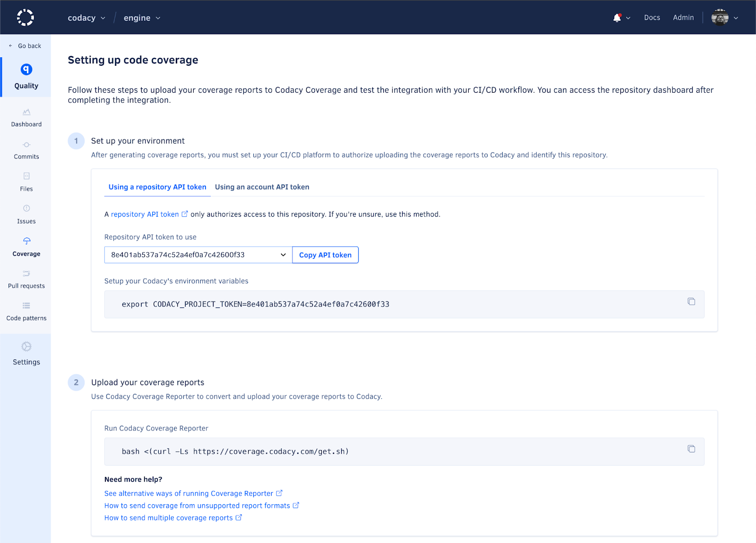The image size is (756, 543).
Task: Open the Code patterns sidebar item
Action: [x=26, y=312]
